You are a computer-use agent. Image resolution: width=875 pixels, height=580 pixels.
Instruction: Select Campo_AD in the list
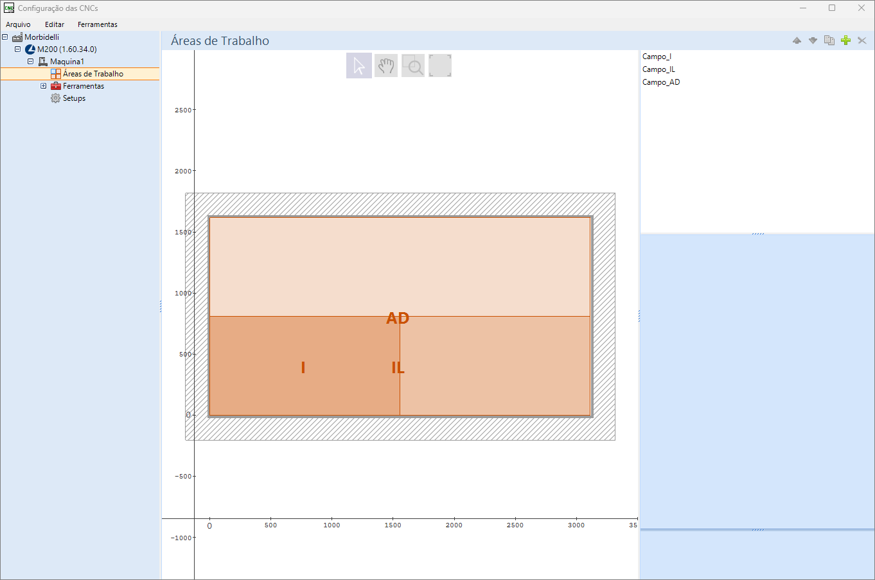661,82
